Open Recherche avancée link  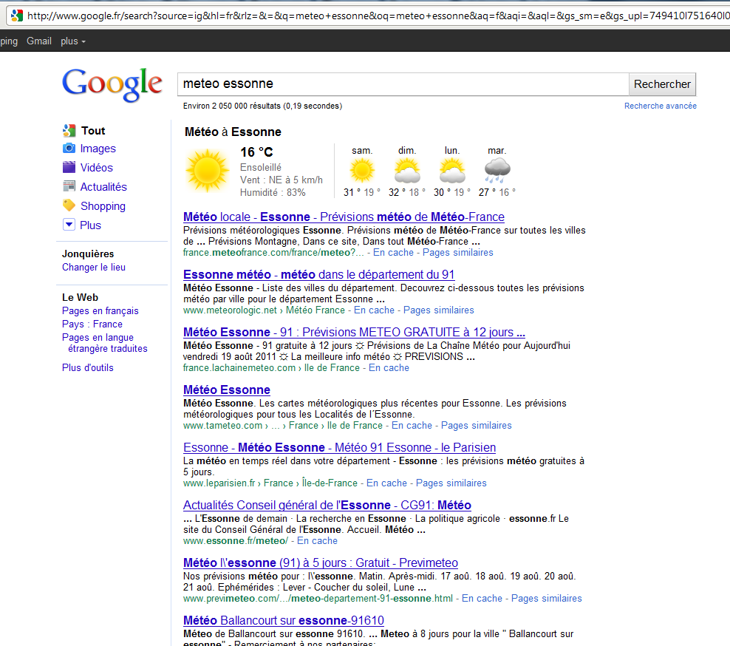pyautogui.click(x=660, y=106)
